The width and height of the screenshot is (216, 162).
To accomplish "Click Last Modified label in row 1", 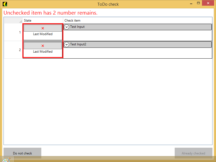I will (43, 34).
